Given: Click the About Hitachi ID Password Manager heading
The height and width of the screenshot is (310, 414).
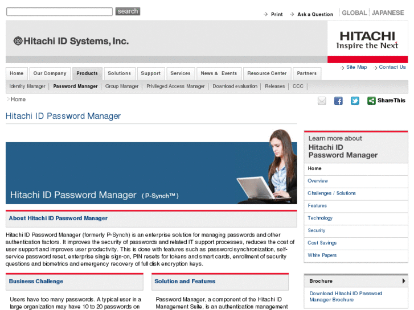Looking at the screenshot, I should [x=58, y=218].
